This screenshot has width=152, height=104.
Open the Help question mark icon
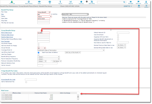[139, 6]
